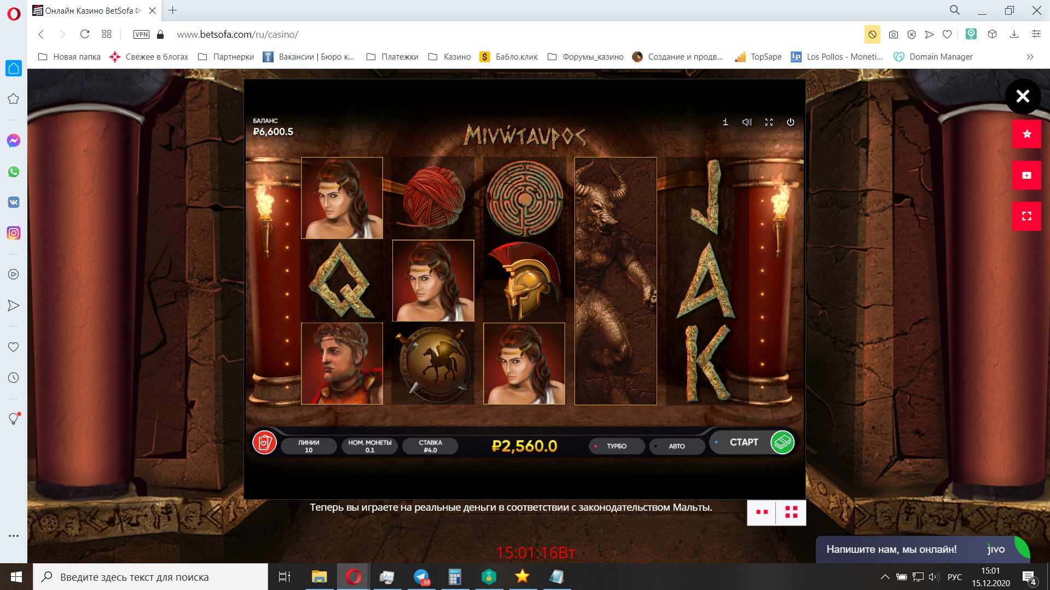Click the Windows taskbar search field
This screenshot has width=1050, height=590.
[150, 577]
